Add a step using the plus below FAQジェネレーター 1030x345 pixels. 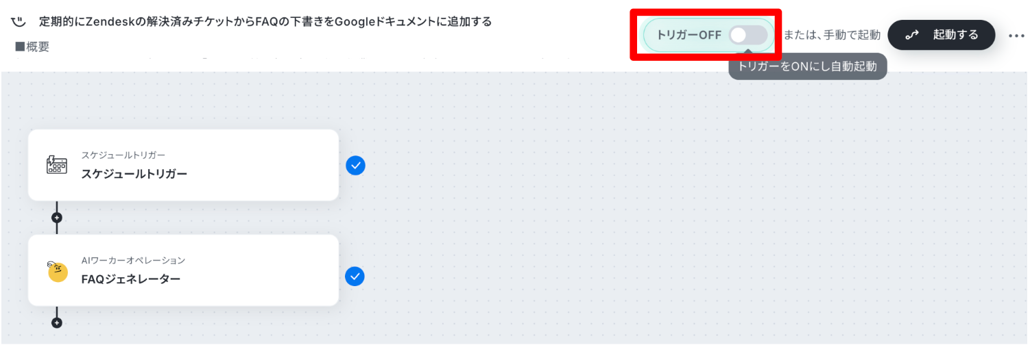tap(57, 322)
